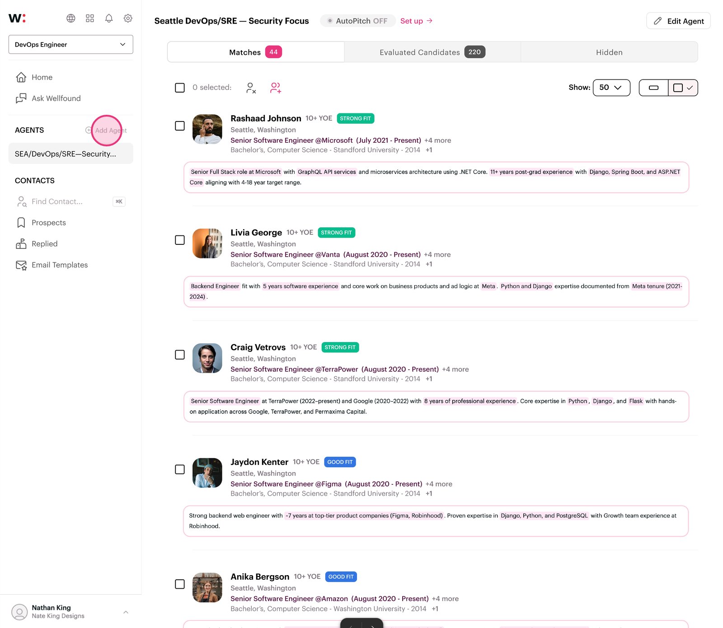Screen dimensions: 723x628
Task: Add selected candidates with pink person-plus icon
Action: click(276, 88)
